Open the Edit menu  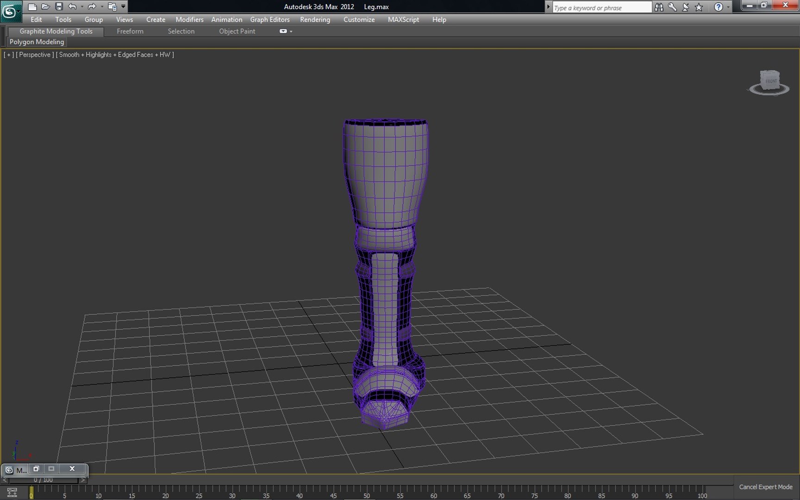click(36, 19)
